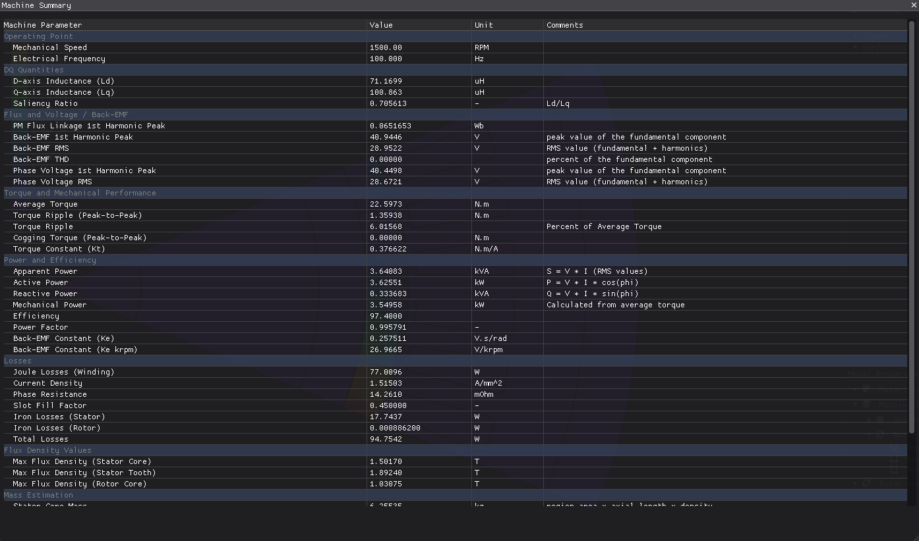This screenshot has width=919, height=541.
Task: Click the Apparent Power label
Action: pos(45,271)
